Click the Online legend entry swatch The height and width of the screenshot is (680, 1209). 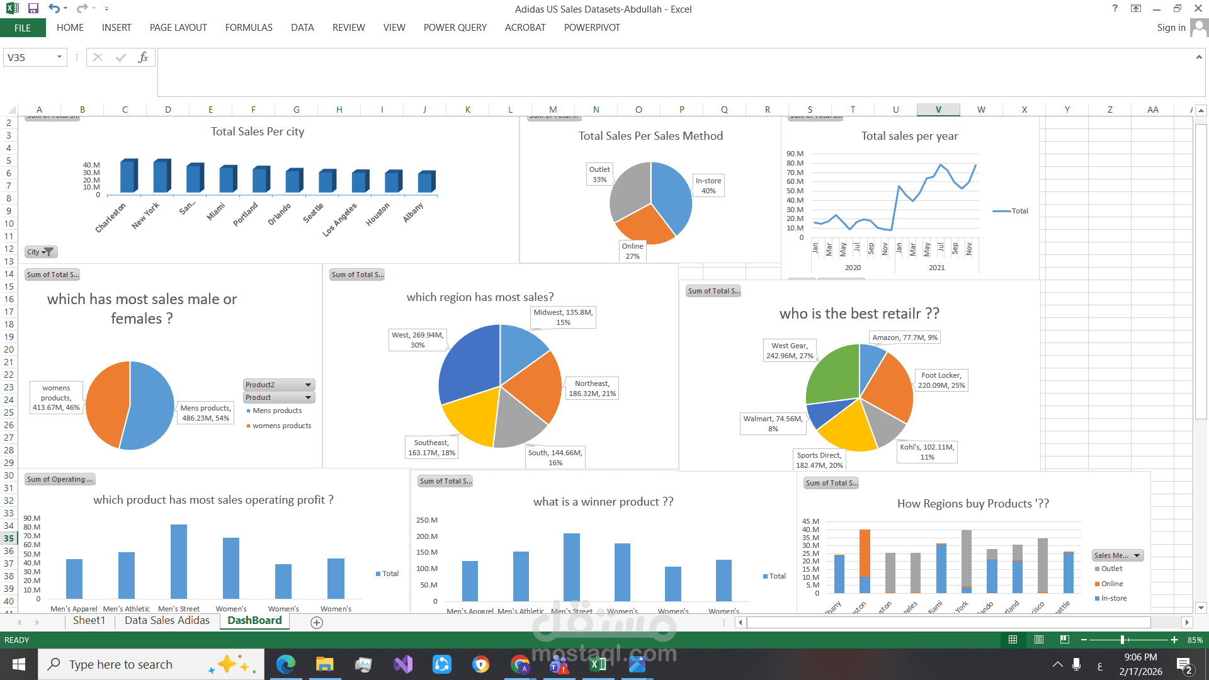coord(1098,584)
